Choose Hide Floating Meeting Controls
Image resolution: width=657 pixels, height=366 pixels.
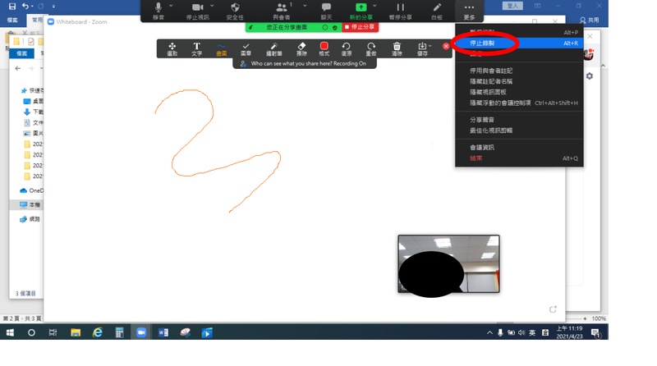coord(519,103)
